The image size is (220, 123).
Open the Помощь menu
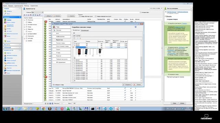point(26,6)
